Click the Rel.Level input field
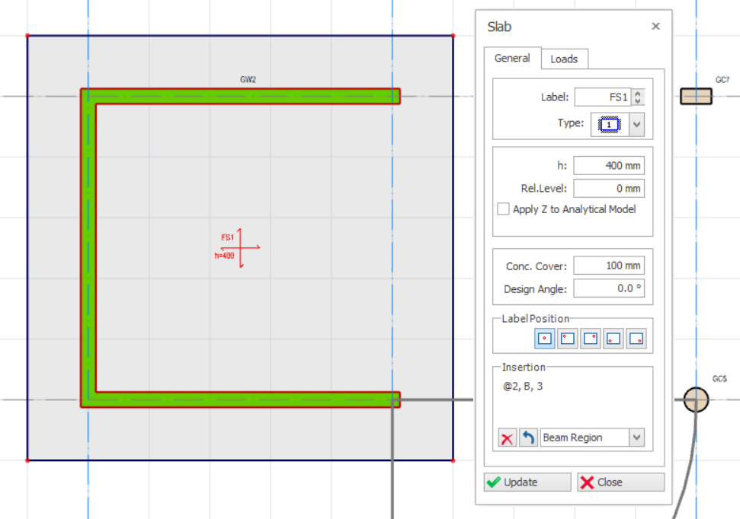Image resolution: width=740 pixels, height=519 pixels. (x=608, y=188)
